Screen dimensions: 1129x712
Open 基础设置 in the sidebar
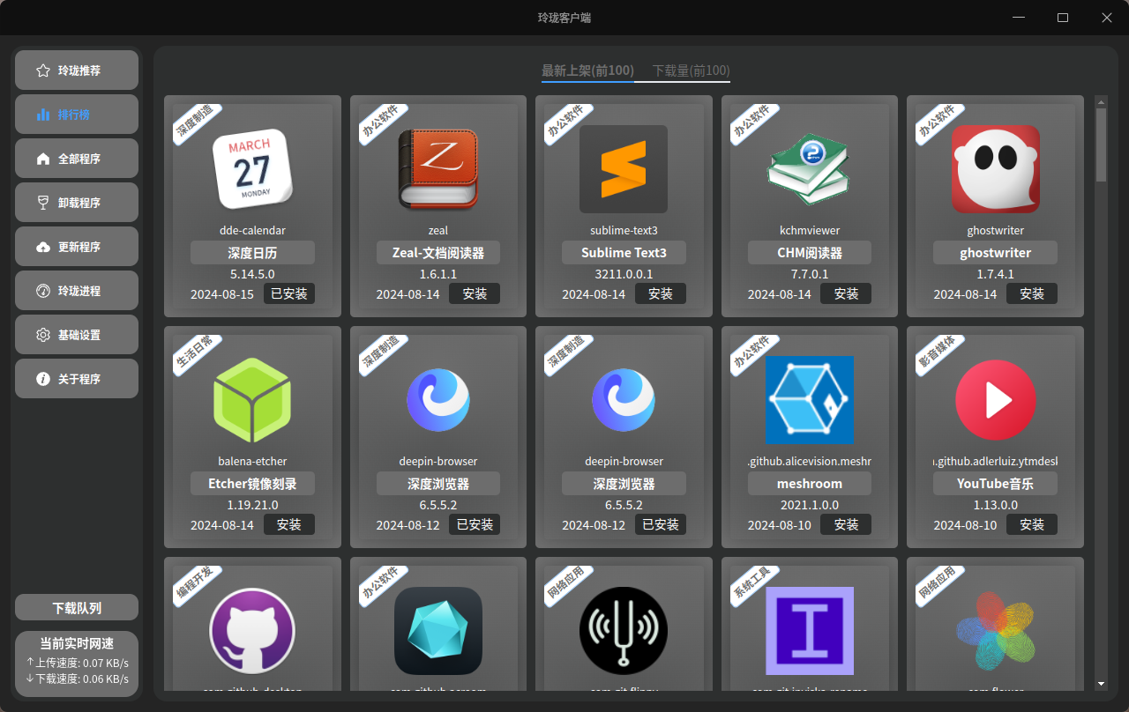point(77,335)
